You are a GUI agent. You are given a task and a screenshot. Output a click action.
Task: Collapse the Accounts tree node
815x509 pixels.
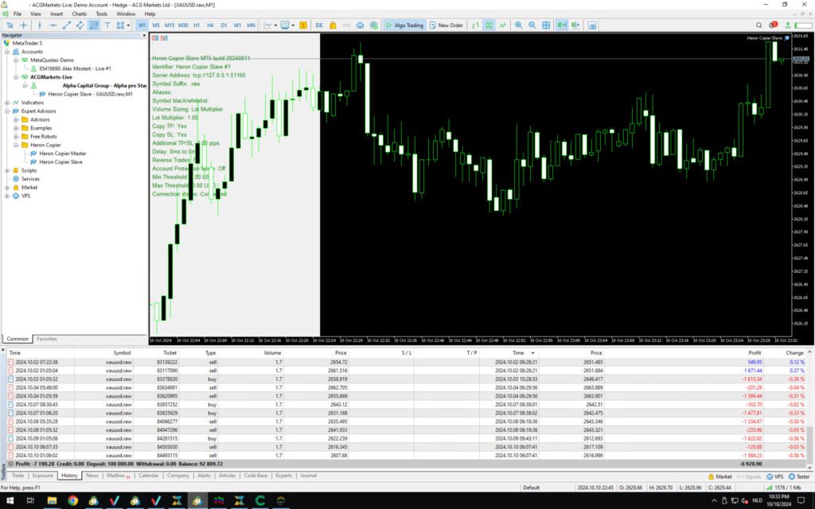[x=7, y=52]
